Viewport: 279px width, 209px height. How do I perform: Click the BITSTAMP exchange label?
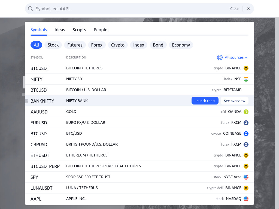tap(232, 90)
